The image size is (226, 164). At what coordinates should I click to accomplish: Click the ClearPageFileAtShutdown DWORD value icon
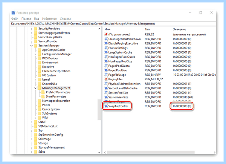pos(106,39)
